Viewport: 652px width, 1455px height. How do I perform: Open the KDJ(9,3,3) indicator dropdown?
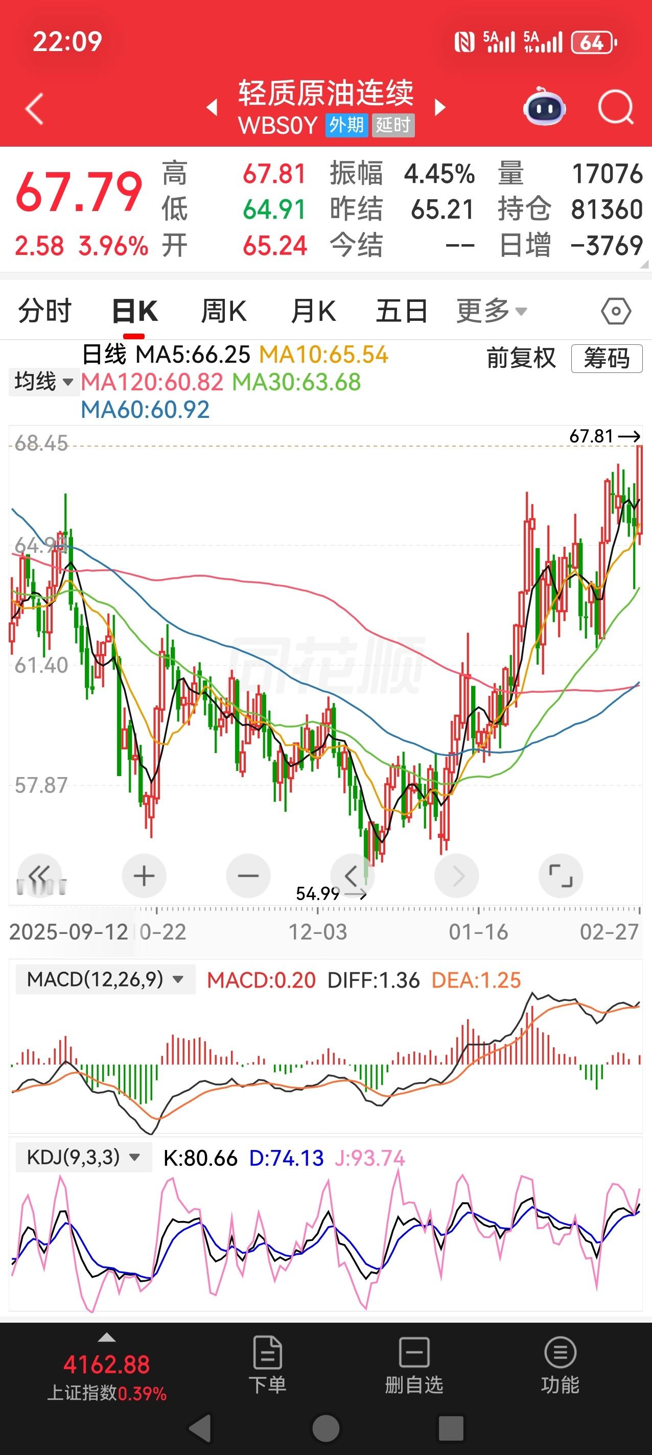click(x=84, y=1157)
